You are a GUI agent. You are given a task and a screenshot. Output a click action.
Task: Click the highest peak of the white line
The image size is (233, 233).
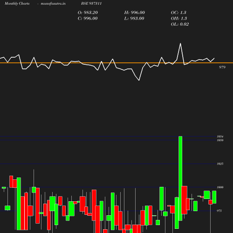(180, 43)
